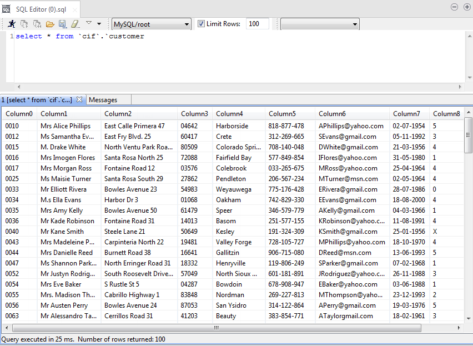Click Column3 header to sort results

tap(194, 113)
